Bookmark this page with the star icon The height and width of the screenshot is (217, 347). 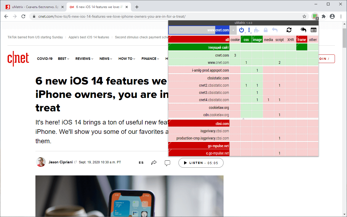click(x=304, y=16)
